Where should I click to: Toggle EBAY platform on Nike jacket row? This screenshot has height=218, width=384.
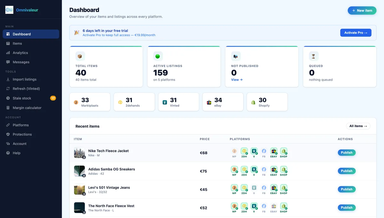(x=274, y=153)
